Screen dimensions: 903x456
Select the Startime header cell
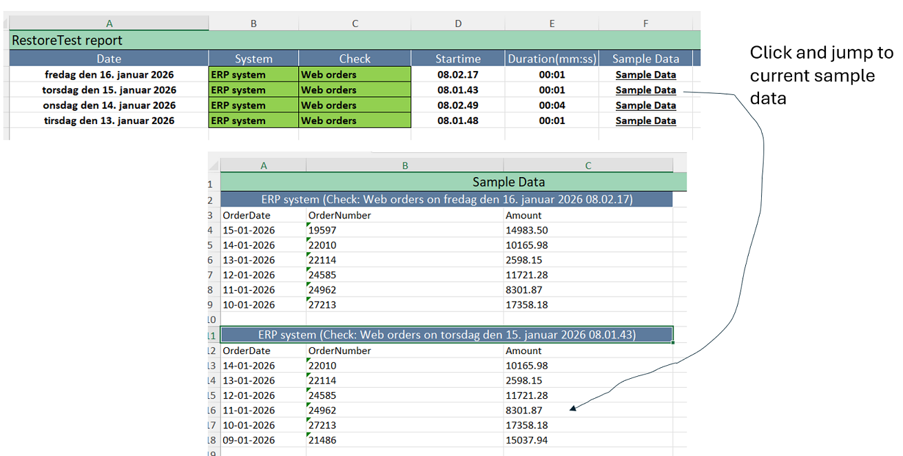(x=457, y=59)
